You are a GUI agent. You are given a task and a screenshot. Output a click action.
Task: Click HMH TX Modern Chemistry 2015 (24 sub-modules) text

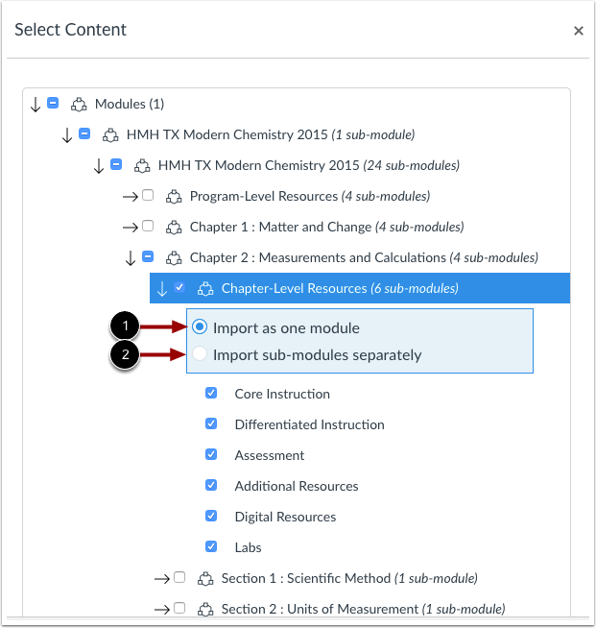pyautogui.click(x=309, y=165)
